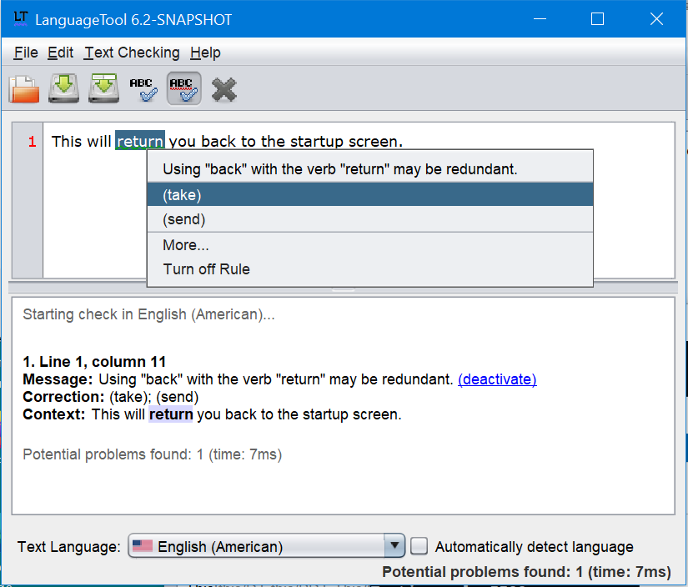Click 'Starting check in English (American)...' text
688x587 pixels.
tap(148, 314)
